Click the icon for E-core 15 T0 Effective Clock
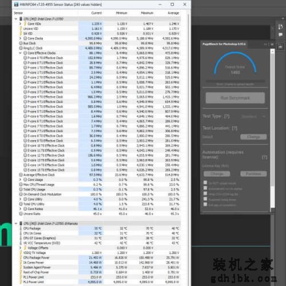The height and width of the screenshot is (286, 286). pyautogui.click(x=25, y=170)
